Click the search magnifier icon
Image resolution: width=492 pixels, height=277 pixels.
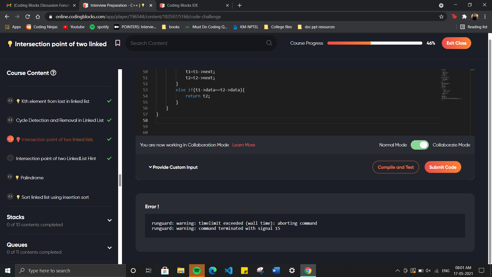(269, 43)
